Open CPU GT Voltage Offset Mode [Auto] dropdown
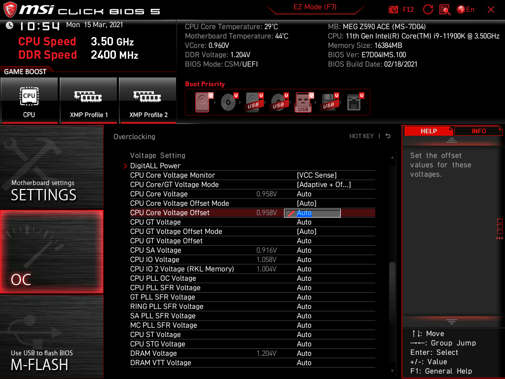This screenshot has height=379, width=505. (307, 231)
